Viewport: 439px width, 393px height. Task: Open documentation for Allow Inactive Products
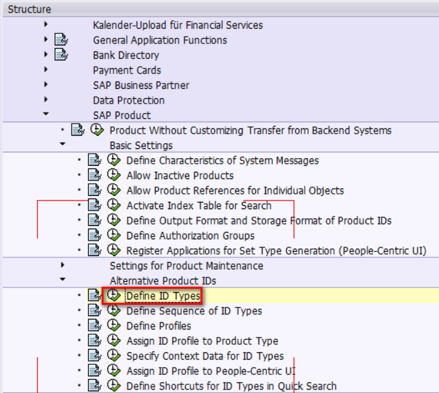click(95, 175)
